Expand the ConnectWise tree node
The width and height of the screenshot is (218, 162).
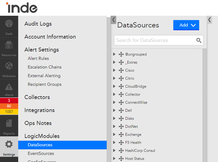[x=114, y=103]
